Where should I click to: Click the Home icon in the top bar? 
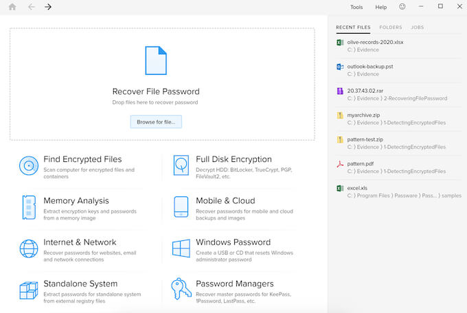12,7
